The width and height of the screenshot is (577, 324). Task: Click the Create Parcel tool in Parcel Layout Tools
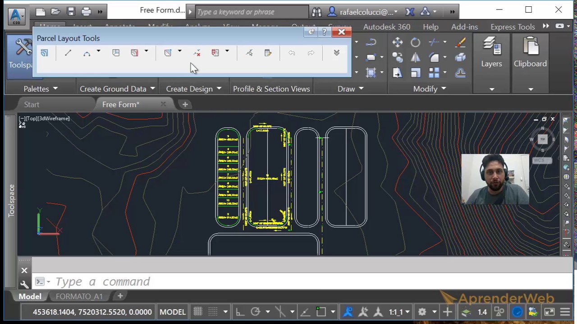pyautogui.click(x=44, y=53)
